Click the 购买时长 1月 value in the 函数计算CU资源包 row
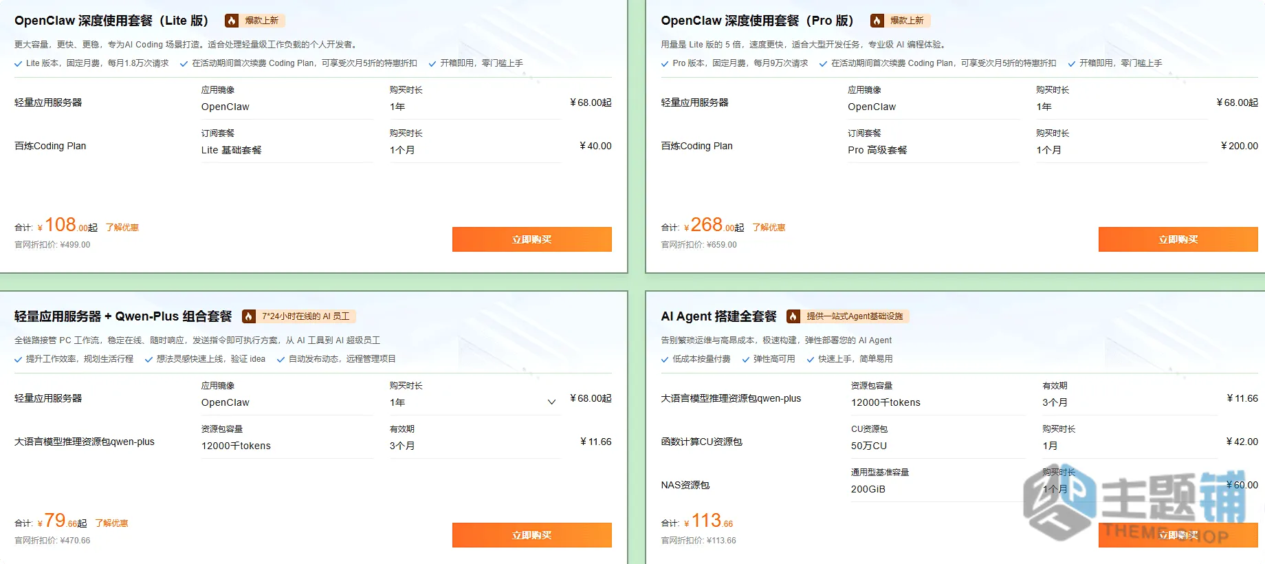1265x564 pixels. (x=1050, y=446)
